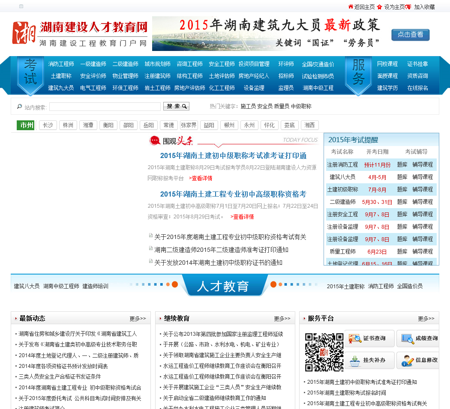450x409 pixels.
Task: Open 三类人员安全生产合格证书发证条件
Action: point(60,376)
